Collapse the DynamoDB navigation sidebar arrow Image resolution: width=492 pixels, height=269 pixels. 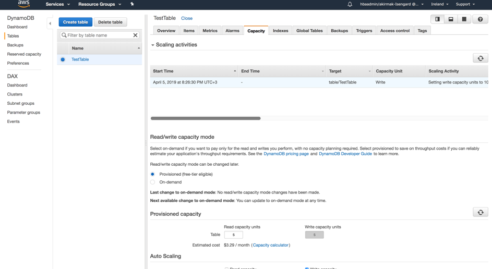pos(50,23)
